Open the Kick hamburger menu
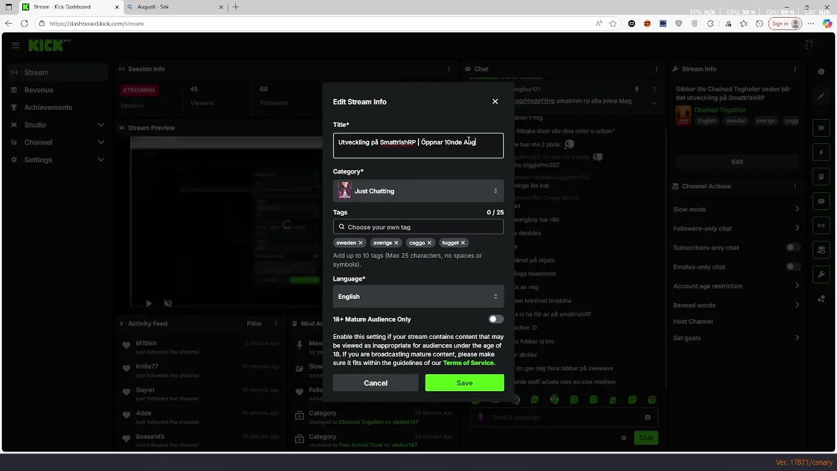Viewport: 837px width, 471px height. (x=16, y=45)
